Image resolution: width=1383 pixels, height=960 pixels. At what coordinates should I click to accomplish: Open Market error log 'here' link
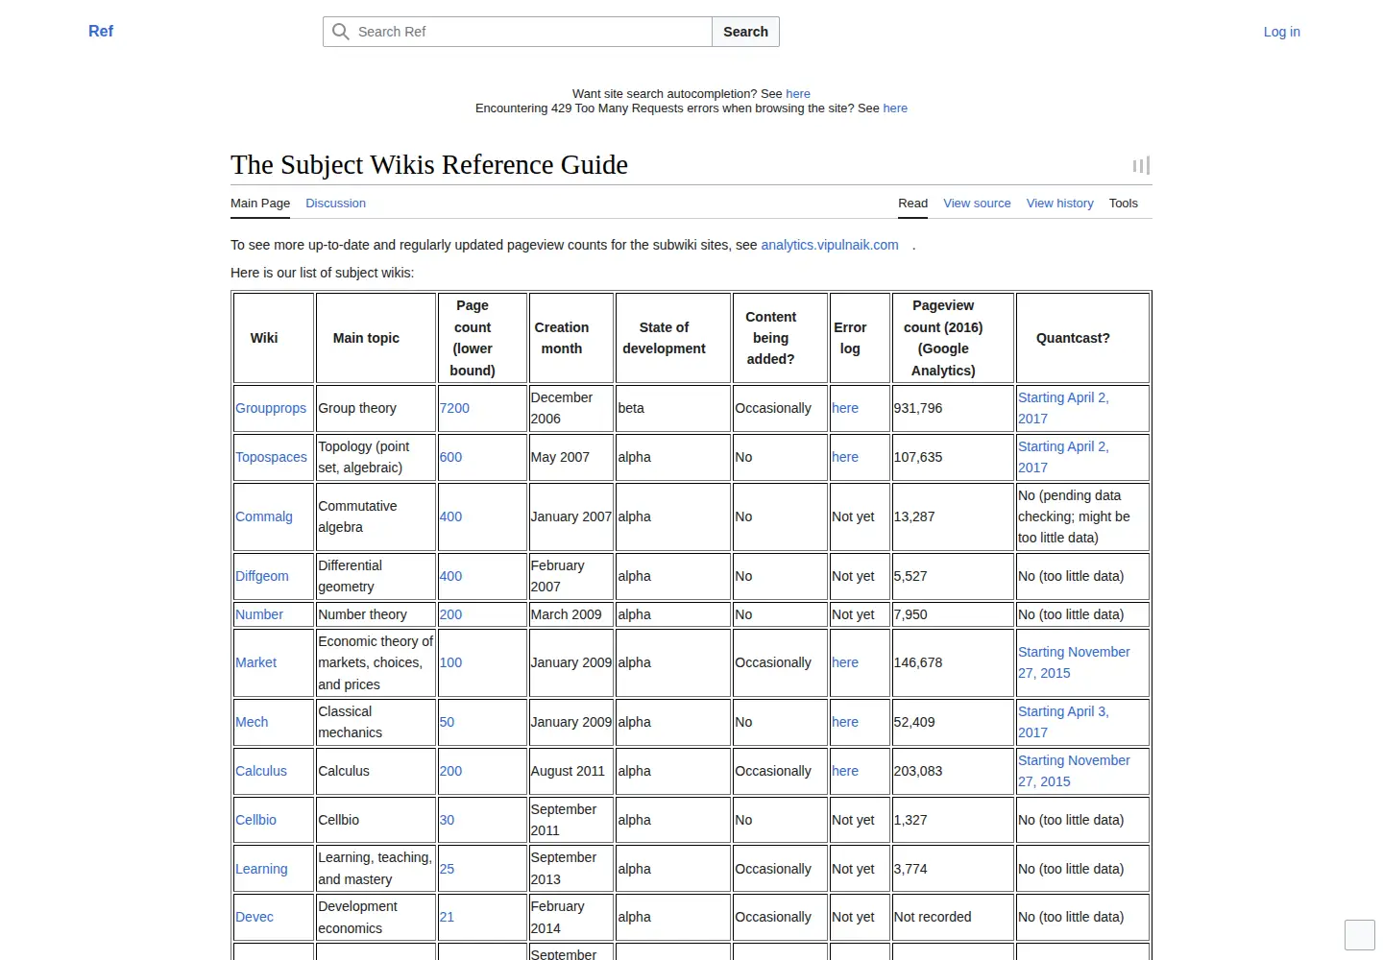pyautogui.click(x=845, y=662)
